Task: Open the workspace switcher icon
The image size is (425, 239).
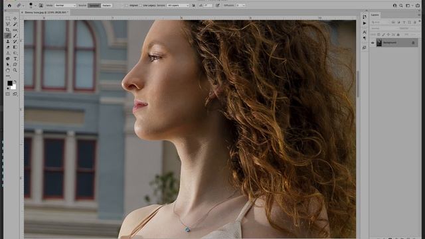Action: pyautogui.click(x=408, y=5)
